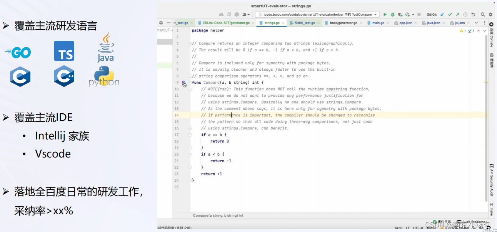Click 'return +1' on line 23
The width and height of the screenshot is (497, 232).
(212, 174)
